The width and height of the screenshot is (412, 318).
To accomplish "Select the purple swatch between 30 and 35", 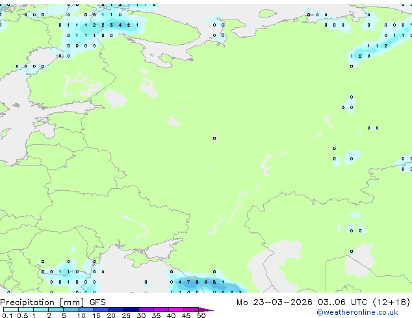I will coord(146,310).
